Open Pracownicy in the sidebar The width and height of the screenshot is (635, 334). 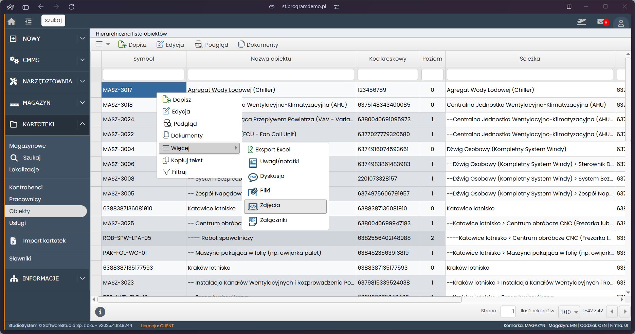25,199
